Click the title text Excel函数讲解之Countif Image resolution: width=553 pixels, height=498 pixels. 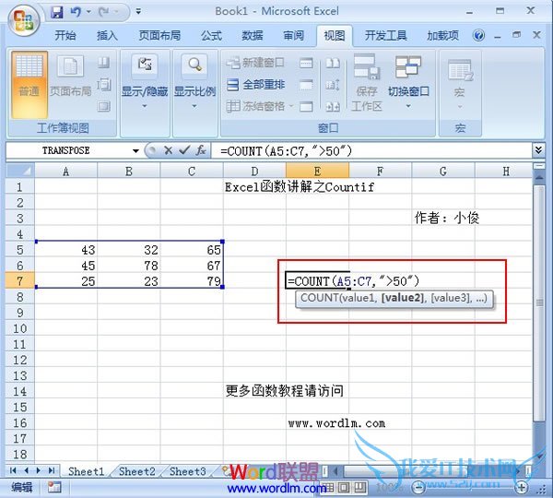(x=300, y=186)
